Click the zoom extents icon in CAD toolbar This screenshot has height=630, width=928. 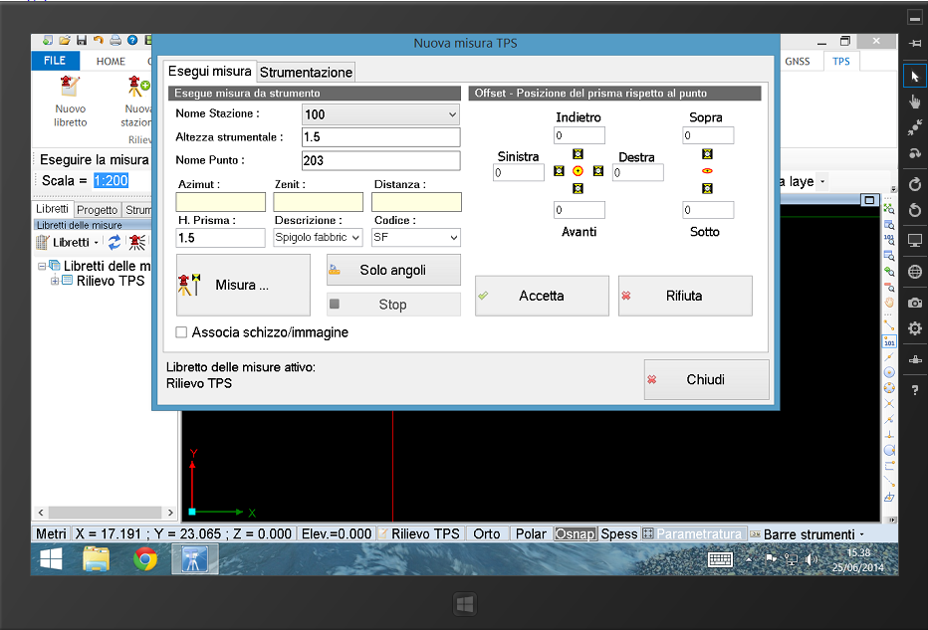889,209
